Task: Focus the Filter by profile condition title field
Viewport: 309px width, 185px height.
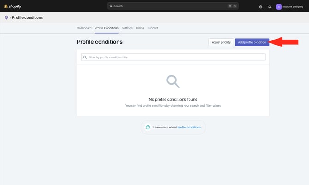Action: (x=173, y=57)
